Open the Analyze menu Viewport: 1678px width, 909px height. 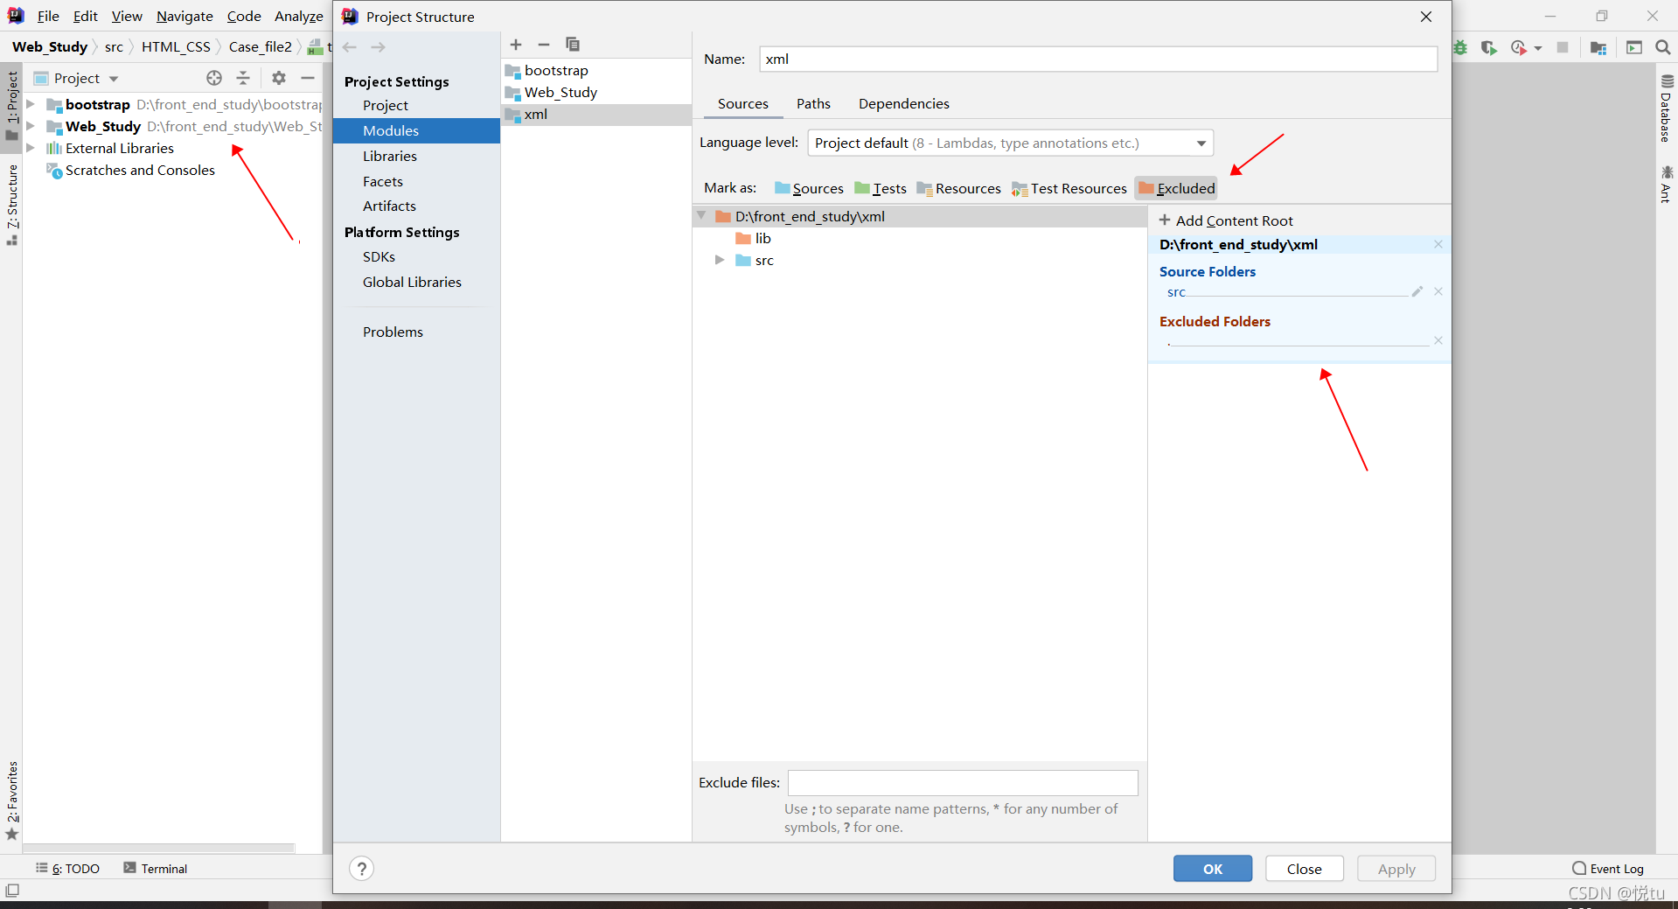pos(299,16)
